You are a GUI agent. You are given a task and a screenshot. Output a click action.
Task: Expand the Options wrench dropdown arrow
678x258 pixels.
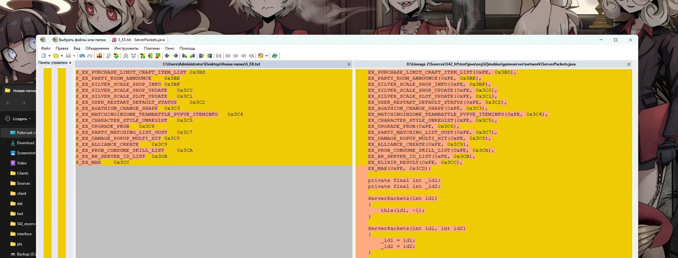pos(267,56)
